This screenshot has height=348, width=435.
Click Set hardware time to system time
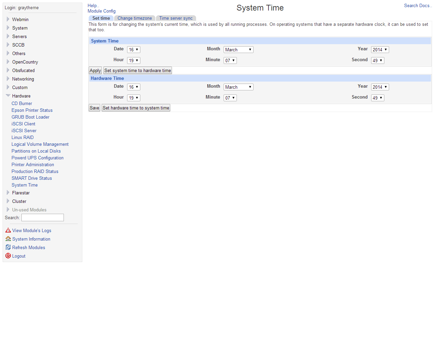coord(136,108)
